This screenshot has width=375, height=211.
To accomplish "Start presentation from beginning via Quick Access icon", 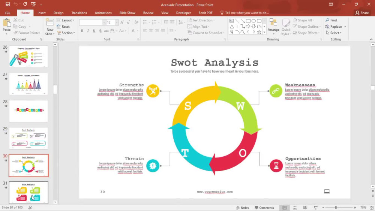I will [33, 4].
